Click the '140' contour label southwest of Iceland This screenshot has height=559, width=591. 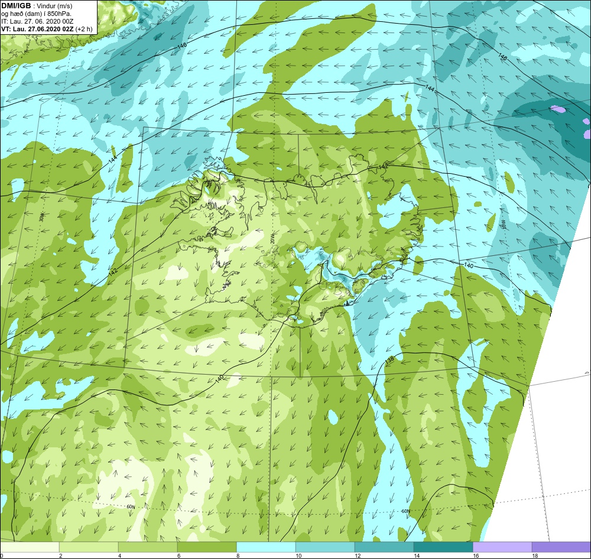pos(220,379)
